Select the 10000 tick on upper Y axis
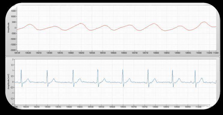The height and width of the screenshot is (115, 223). 14,17
